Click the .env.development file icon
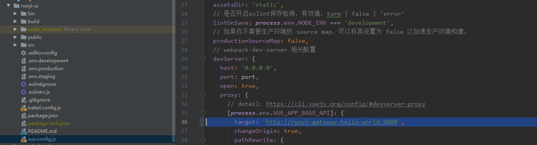Image resolution: width=537 pixels, height=145 pixels. (x=24, y=61)
